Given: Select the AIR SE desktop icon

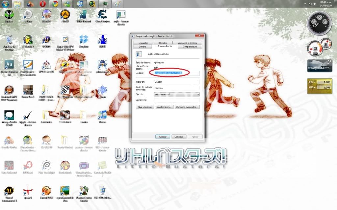Looking at the screenshot, I should coord(103,41).
